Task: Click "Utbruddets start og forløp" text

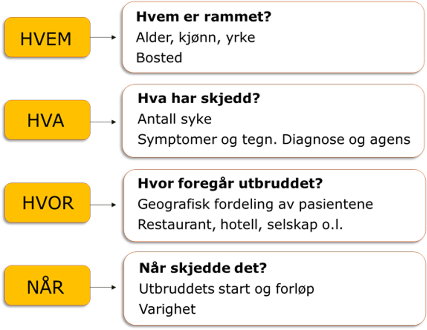Action: pos(226,289)
